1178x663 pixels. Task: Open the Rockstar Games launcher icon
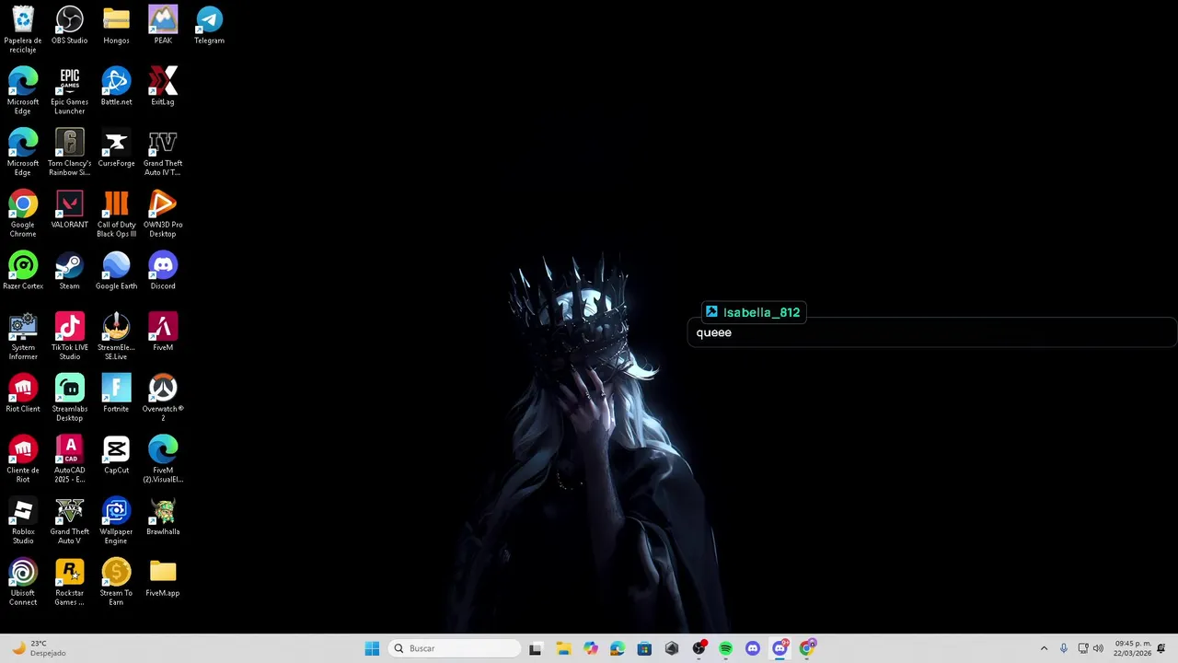pyautogui.click(x=70, y=582)
